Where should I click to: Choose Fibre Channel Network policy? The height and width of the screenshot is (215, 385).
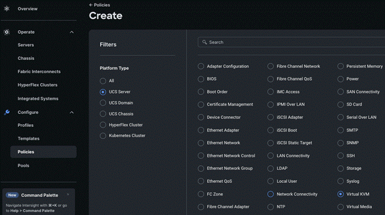pos(271,66)
